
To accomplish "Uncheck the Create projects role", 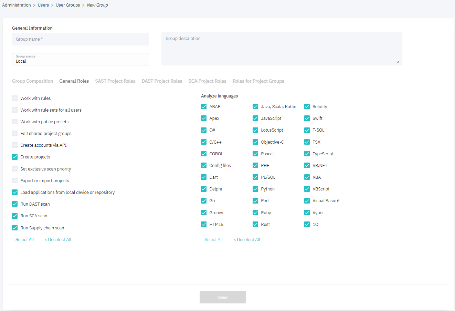I will point(15,157).
